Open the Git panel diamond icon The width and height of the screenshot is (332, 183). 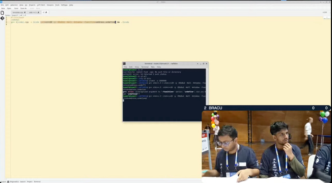click(x=2, y=18)
